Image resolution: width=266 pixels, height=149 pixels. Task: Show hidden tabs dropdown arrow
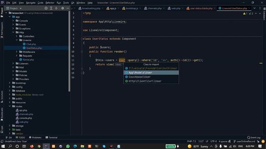(x=254, y=8)
